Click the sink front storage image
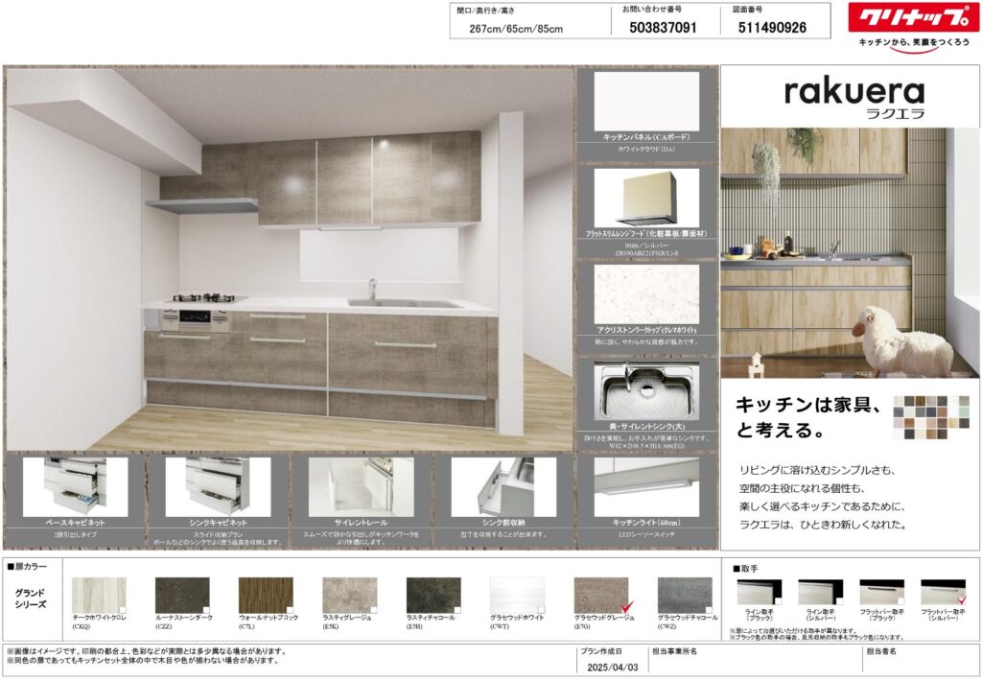This screenshot has width=982, height=680. coord(503,485)
